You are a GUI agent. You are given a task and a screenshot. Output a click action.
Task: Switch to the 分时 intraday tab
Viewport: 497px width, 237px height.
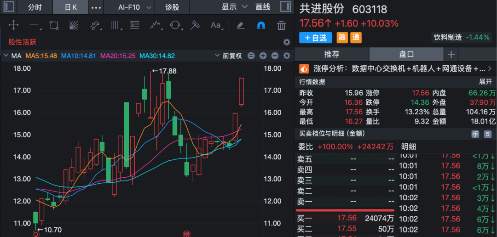[x=35, y=7]
